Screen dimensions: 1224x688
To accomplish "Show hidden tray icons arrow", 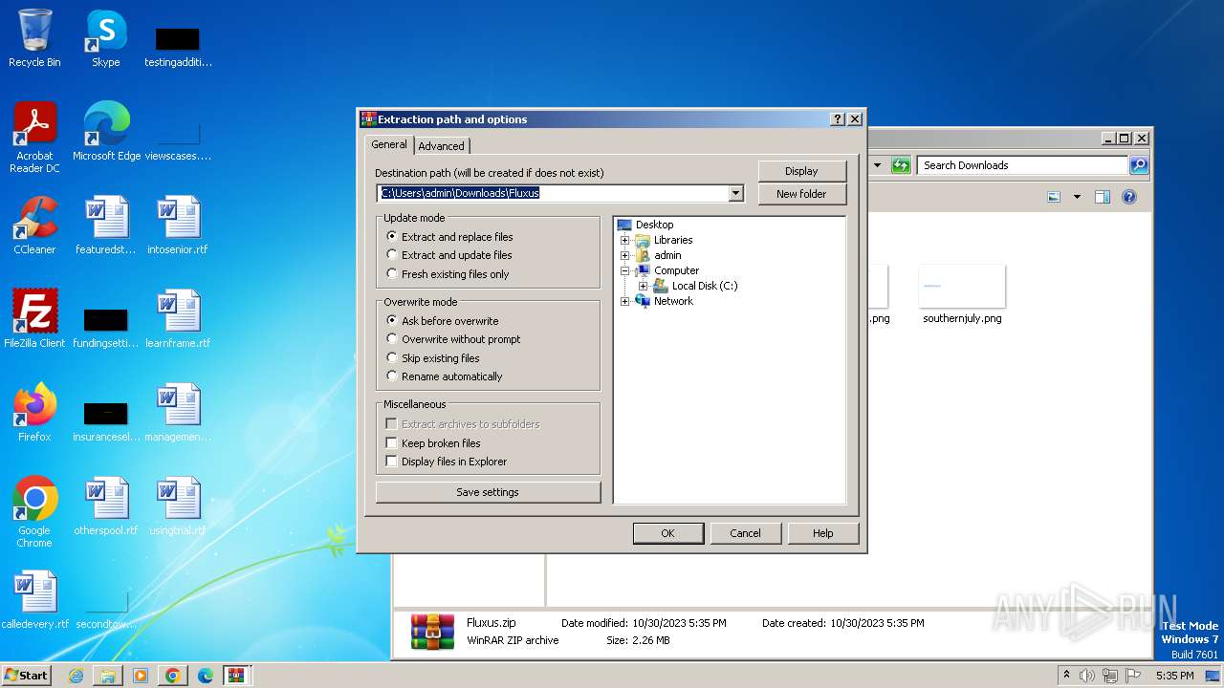I will pyautogui.click(x=1066, y=676).
